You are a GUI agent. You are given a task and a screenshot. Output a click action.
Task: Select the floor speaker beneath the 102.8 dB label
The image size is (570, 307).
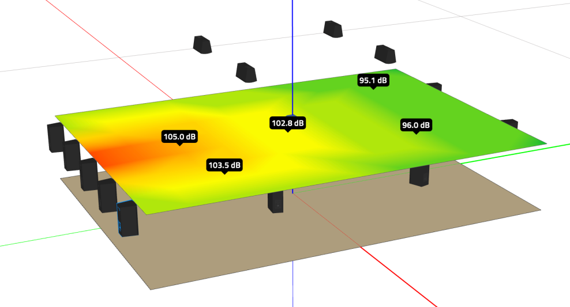276,203
